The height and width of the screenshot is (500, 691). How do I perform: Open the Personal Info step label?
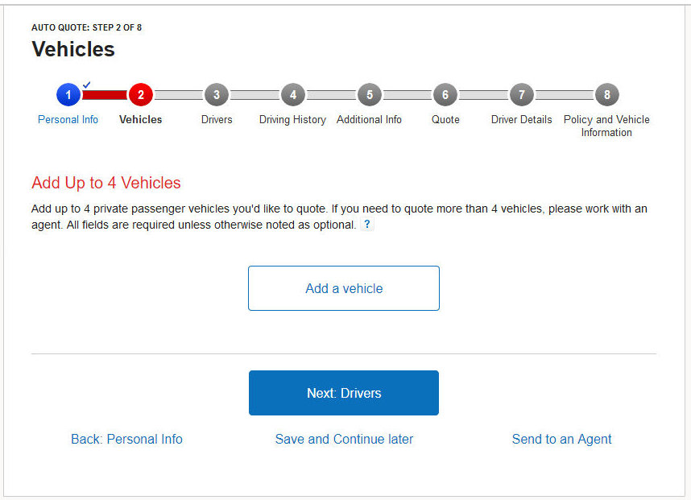68,119
